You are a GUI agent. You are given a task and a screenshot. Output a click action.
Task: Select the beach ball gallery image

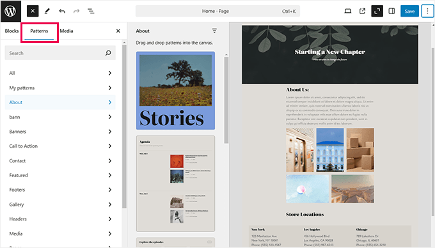click(x=308, y=189)
